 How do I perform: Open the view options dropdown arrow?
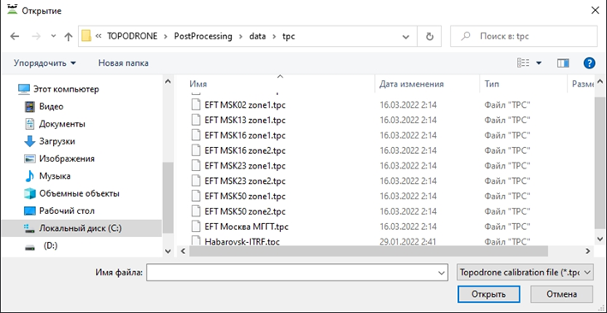[x=539, y=63]
